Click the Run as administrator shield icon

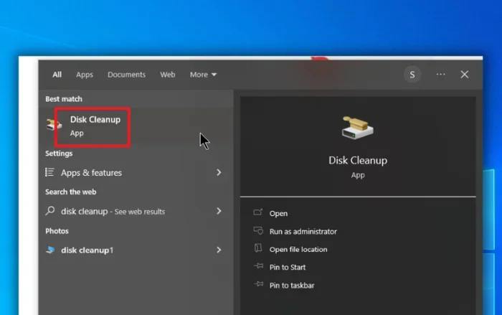click(x=258, y=231)
